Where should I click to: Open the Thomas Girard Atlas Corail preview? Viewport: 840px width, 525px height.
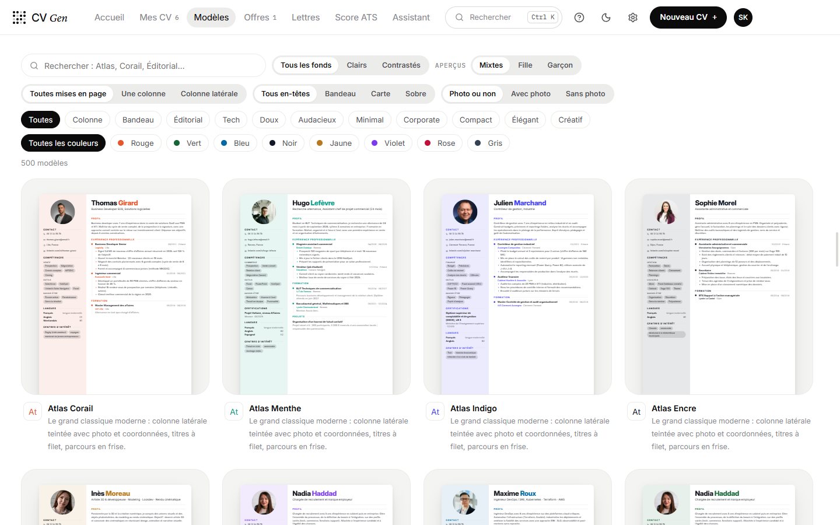(x=115, y=286)
